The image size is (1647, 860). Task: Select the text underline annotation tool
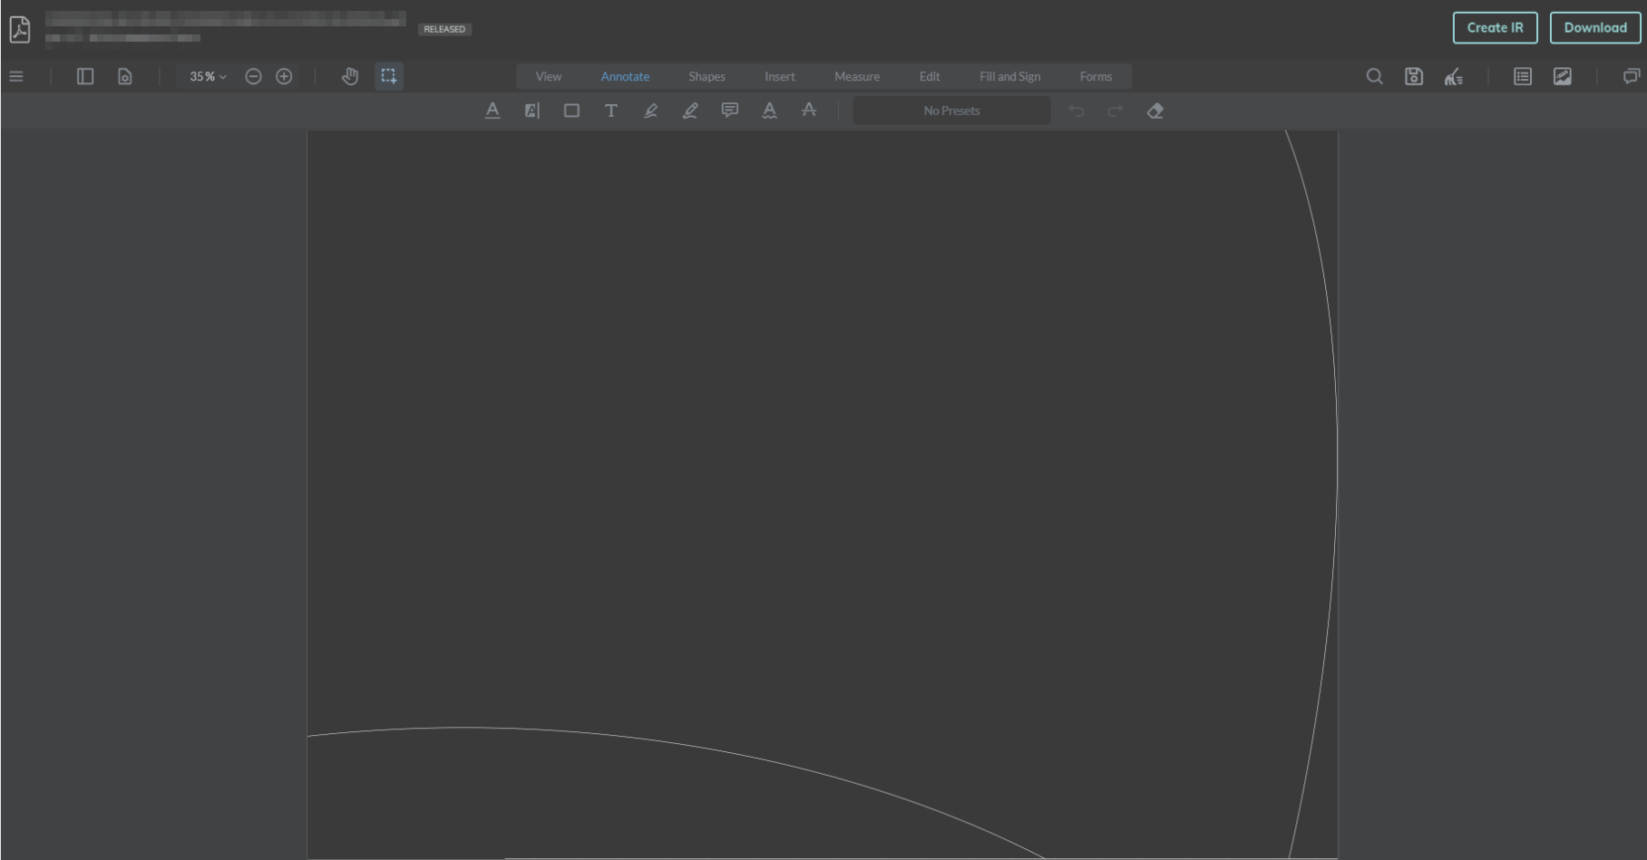click(x=492, y=110)
